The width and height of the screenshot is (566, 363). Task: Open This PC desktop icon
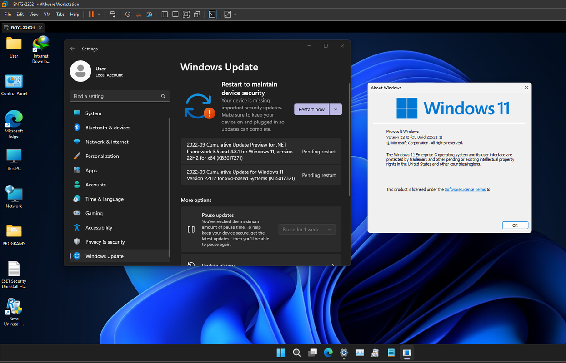14,160
